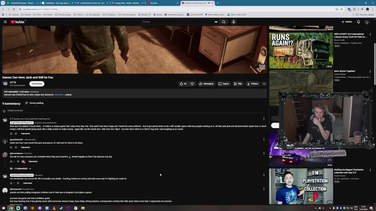Dislike the LustVanGoth comment
The height and width of the screenshot is (211, 376).
[x=16, y=147]
